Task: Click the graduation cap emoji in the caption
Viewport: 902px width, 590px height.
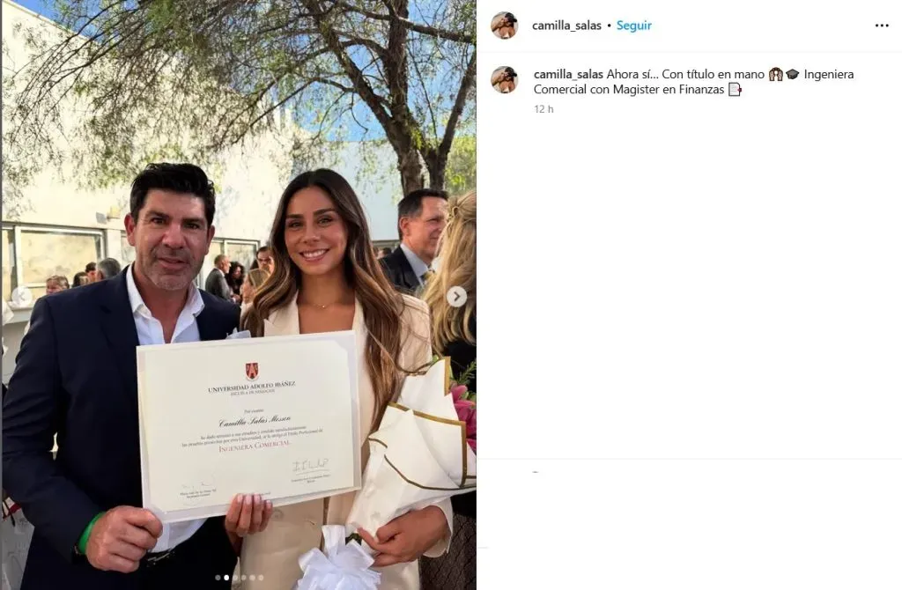Action: click(793, 74)
